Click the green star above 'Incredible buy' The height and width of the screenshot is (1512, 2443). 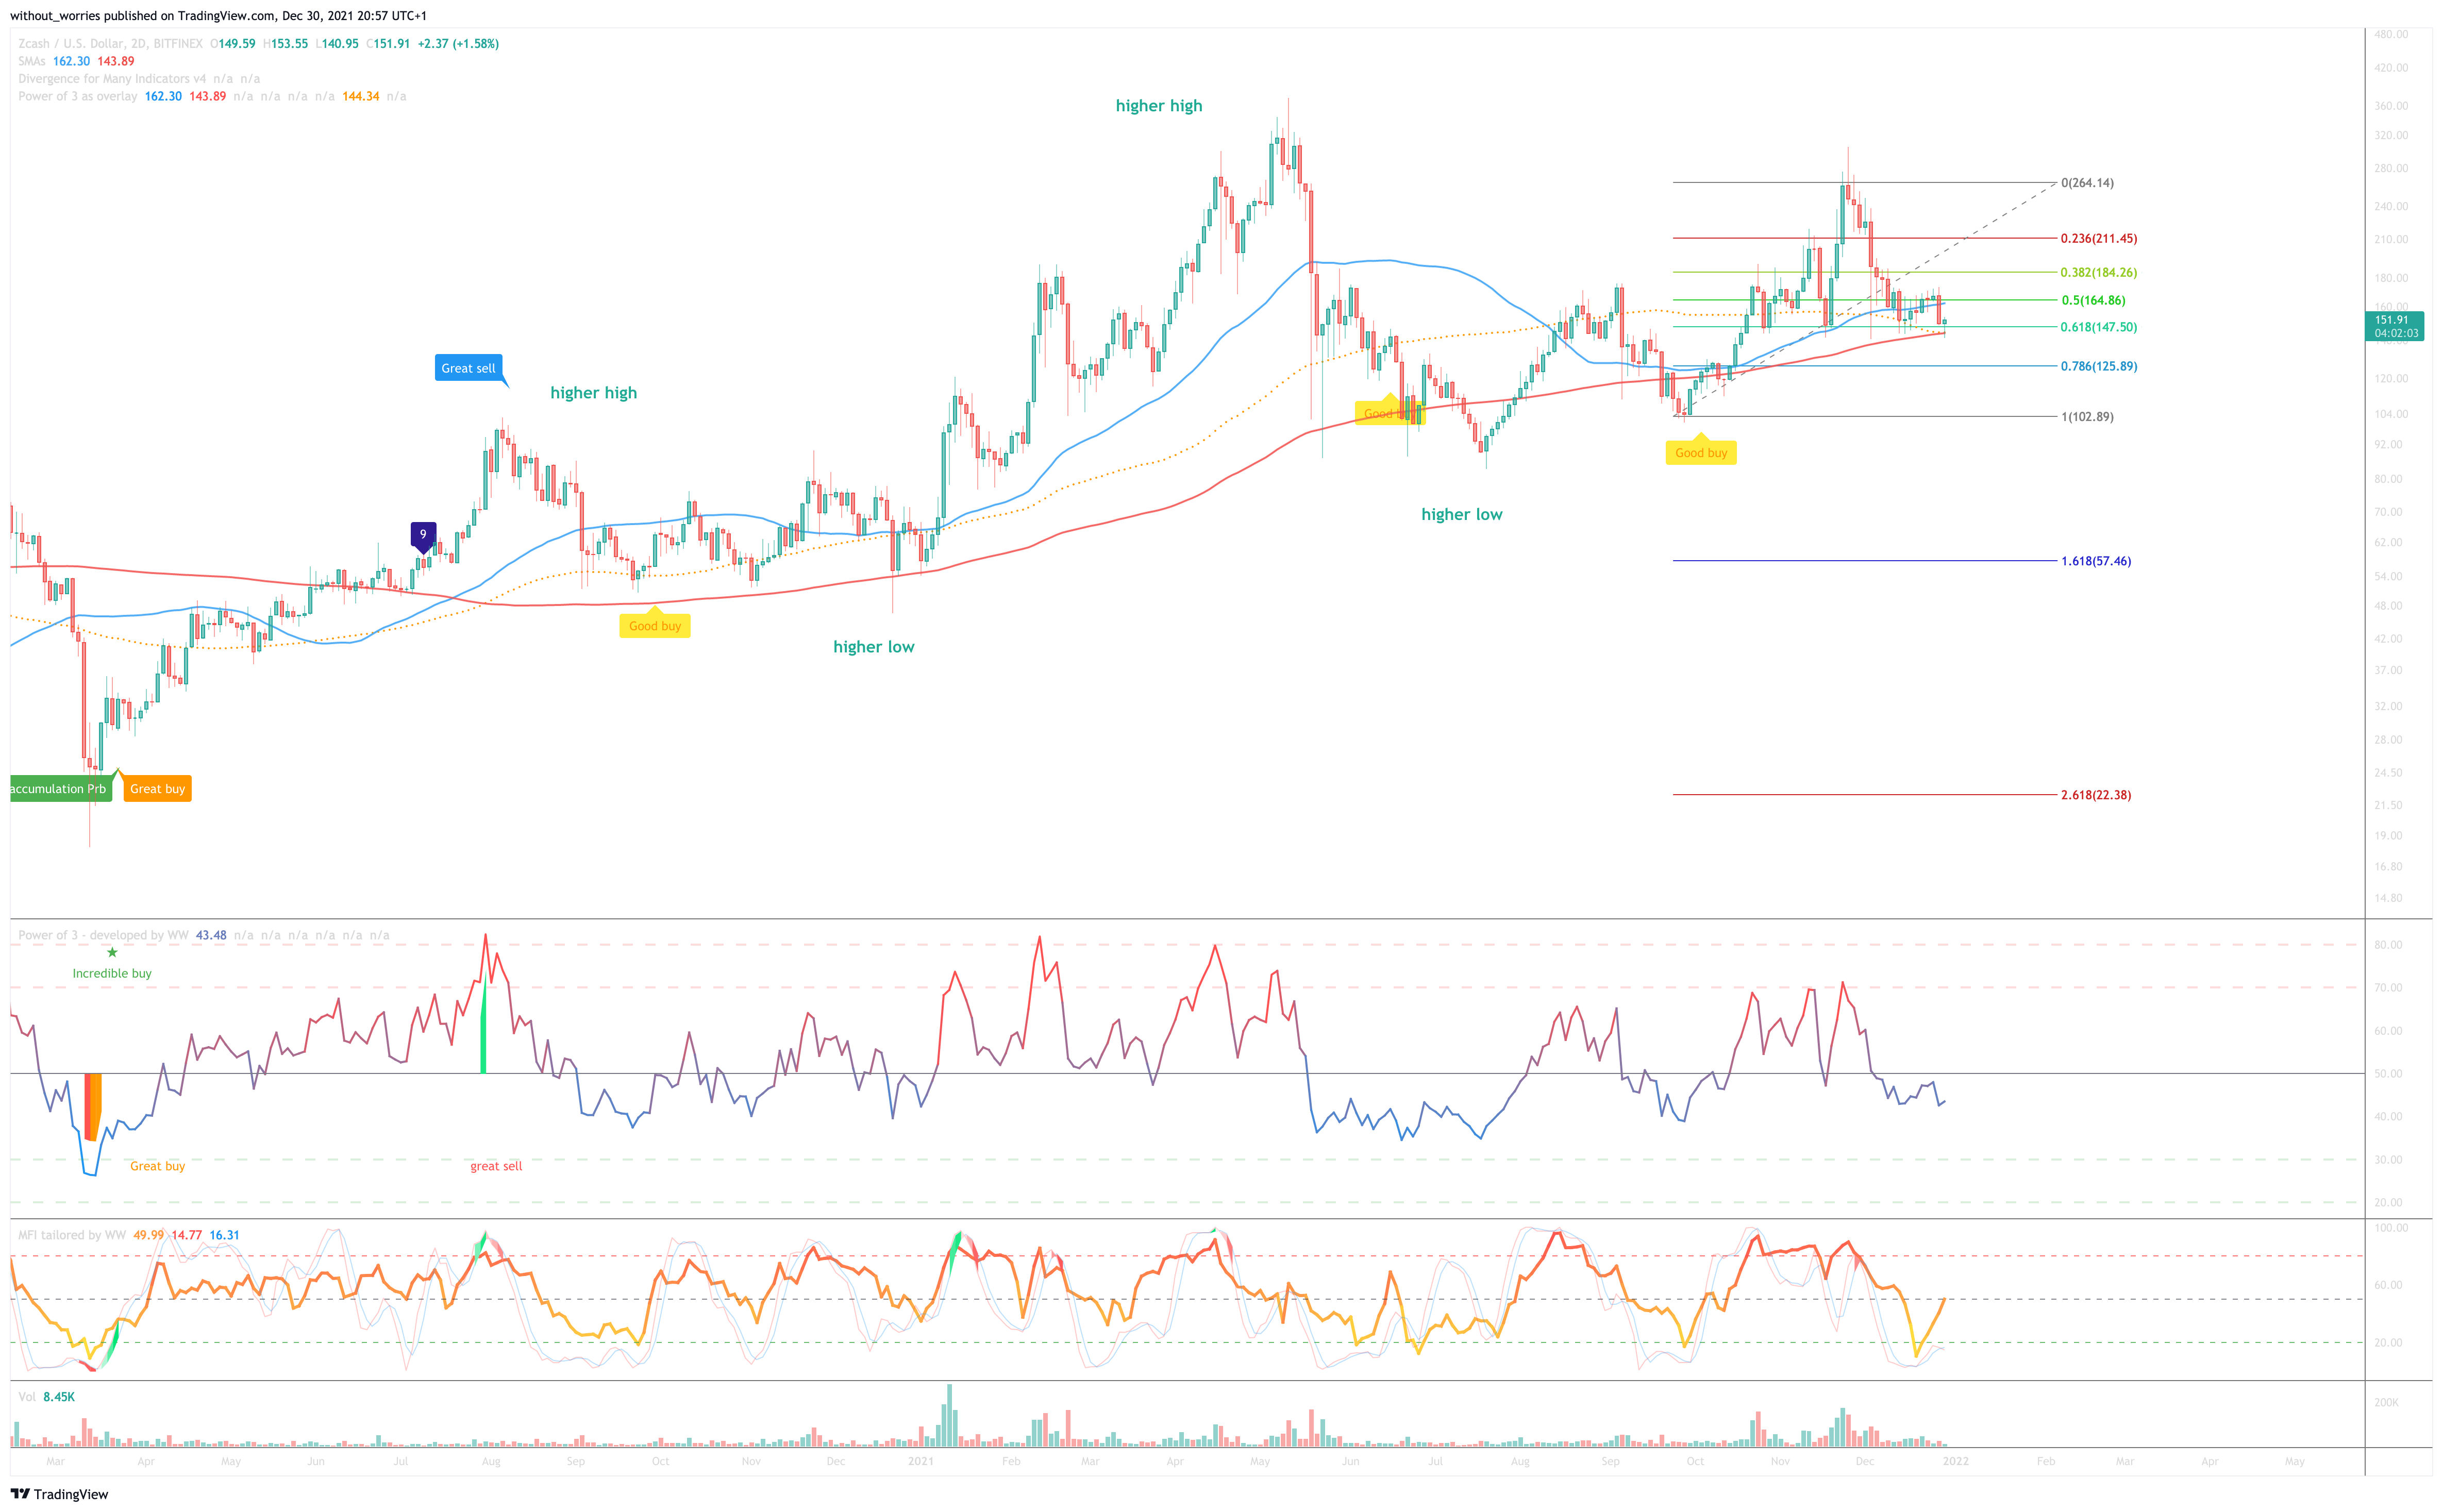click(112, 952)
